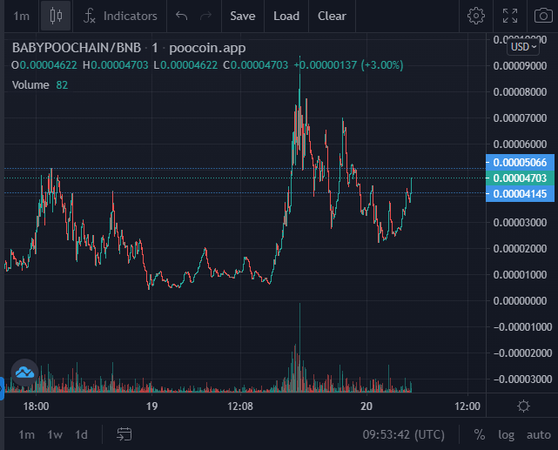
Task: Click the +3.00% change value
Action: (382, 65)
